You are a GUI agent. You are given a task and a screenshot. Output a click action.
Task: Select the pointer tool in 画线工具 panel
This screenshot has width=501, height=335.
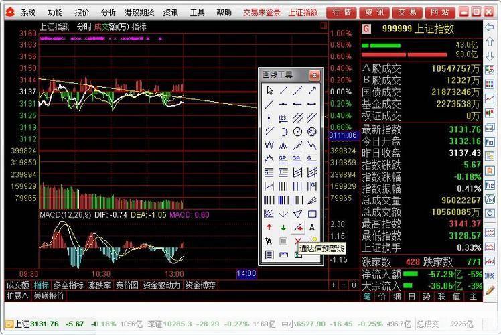click(269, 90)
